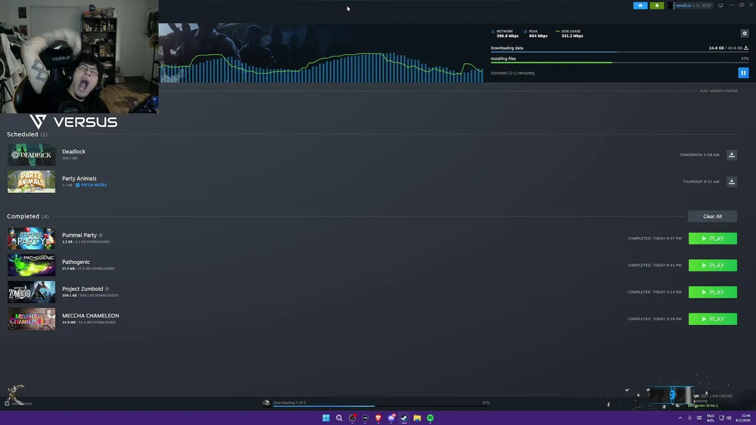Open File Explorer from the taskbar
The width and height of the screenshot is (756, 425).
[x=417, y=418]
